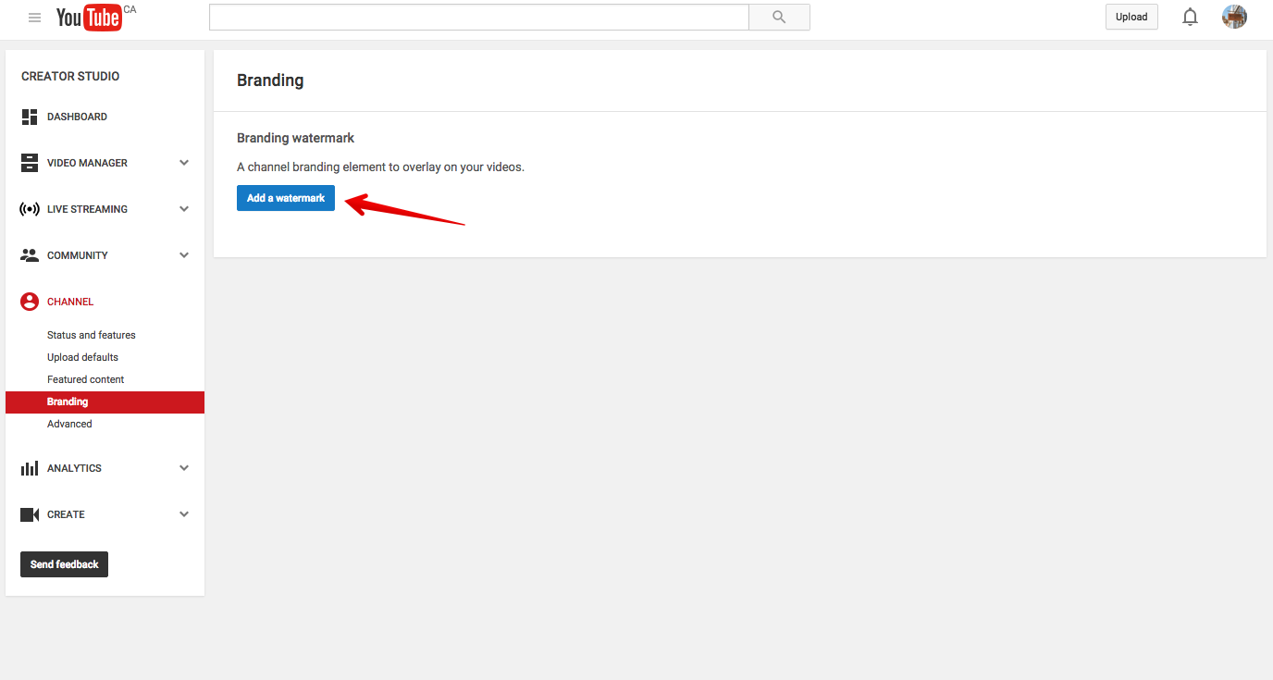The height and width of the screenshot is (680, 1273).
Task: Click the Create camera icon
Action: [30, 514]
